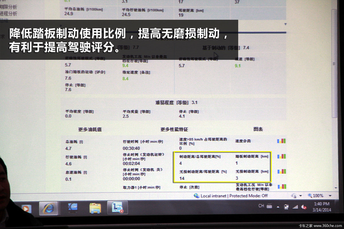Click the 更多性能特征 heading
Image resolution: width=344 pixels, height=229 pixels.
(174, 129)
